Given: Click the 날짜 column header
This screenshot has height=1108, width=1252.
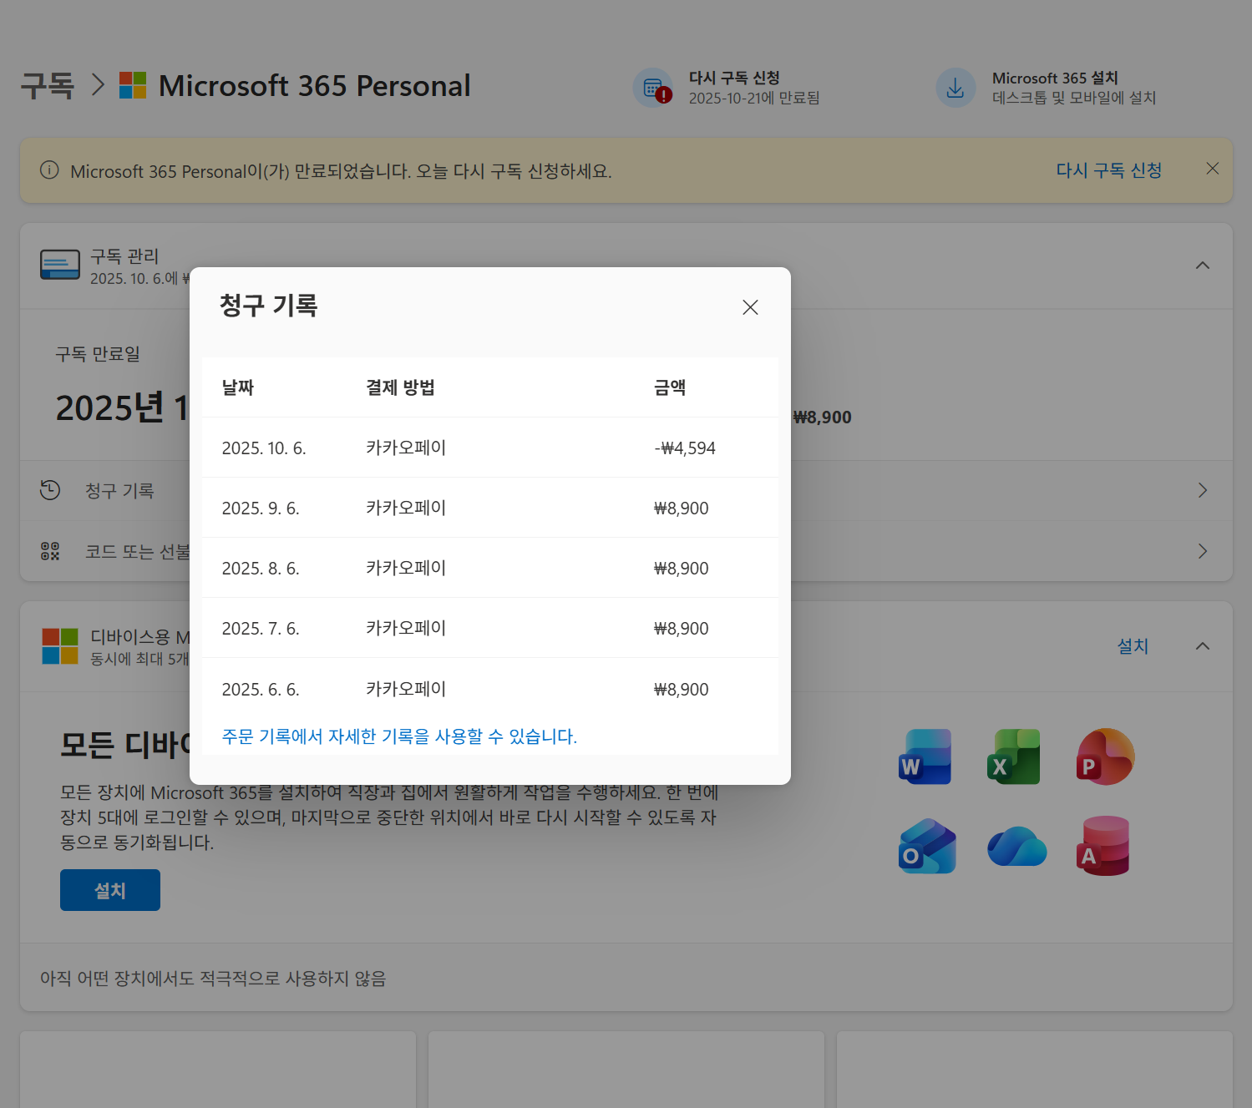Looking at the screenshot, I should click(238, 387).
